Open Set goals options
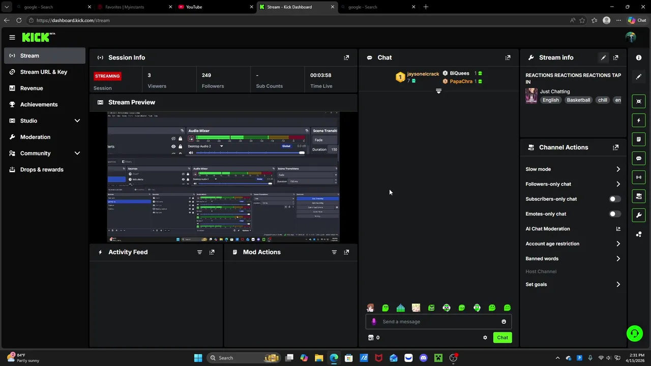The width and height of the screenshot is (651, 366). pos(573,285)
